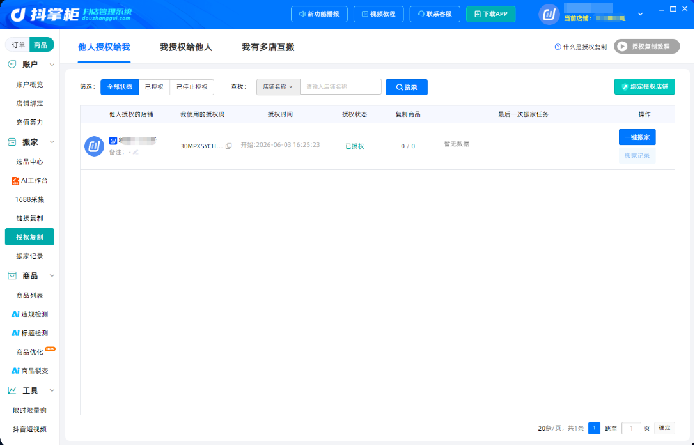Click the authorized store avatar
Screen dimensions: 695x446
tap(95, 146)
